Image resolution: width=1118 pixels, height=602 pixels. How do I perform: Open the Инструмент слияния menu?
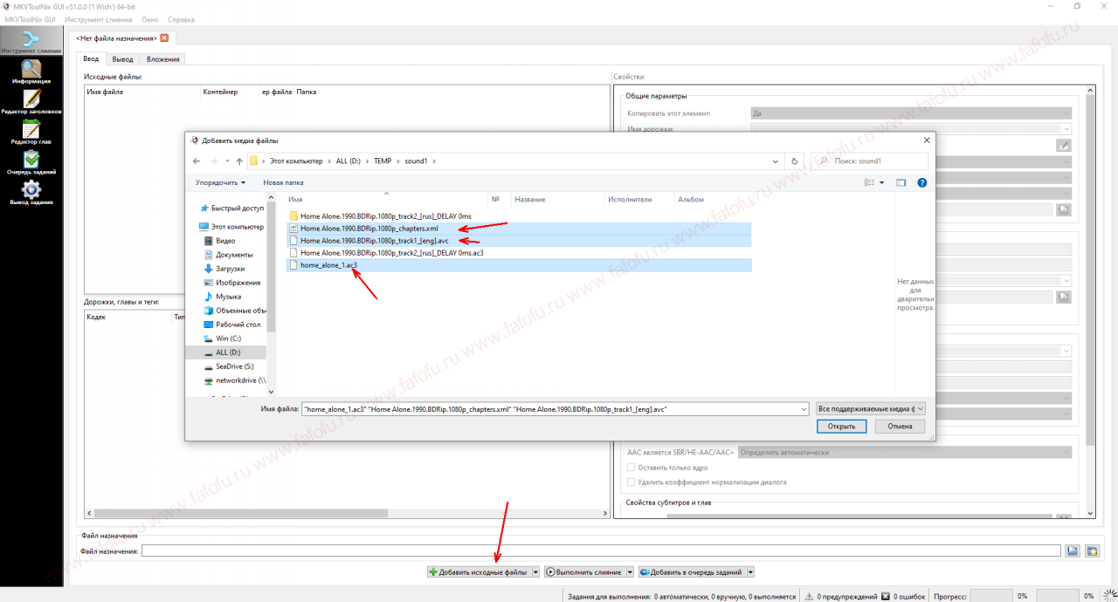click(x=99, y=19)
